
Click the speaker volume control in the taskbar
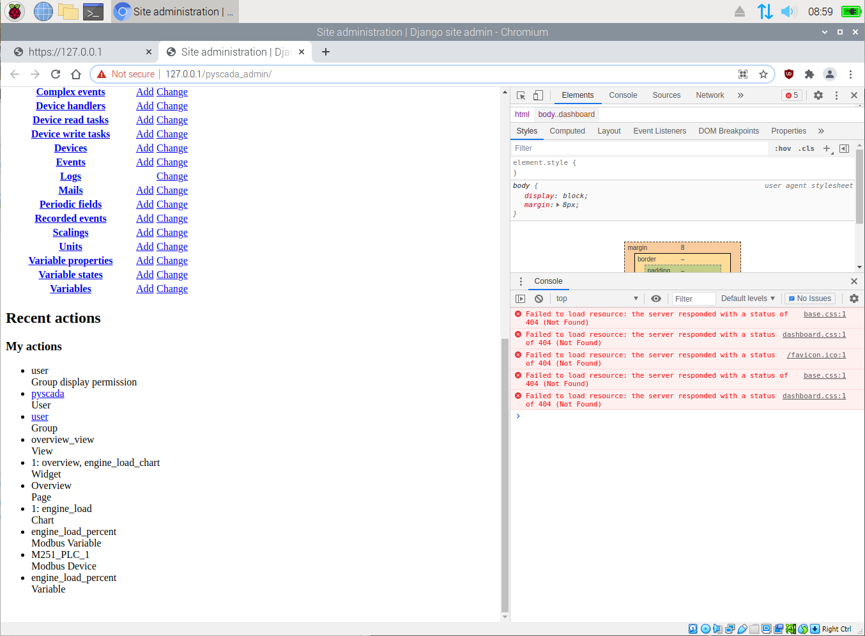789,11
